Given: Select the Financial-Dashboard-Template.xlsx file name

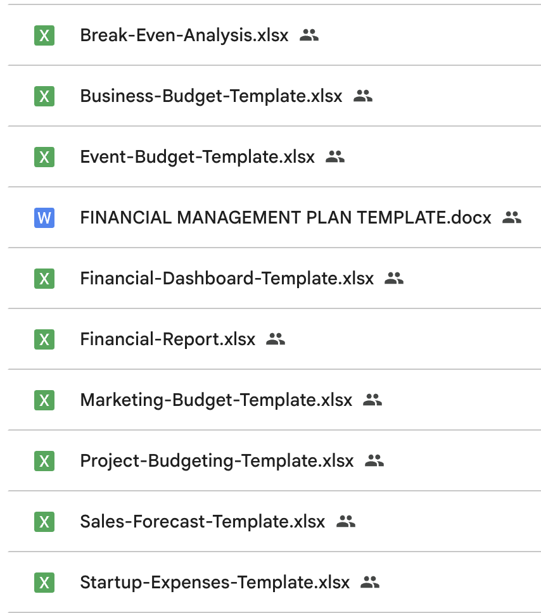Looking at the screenshot, I should pos(227,279).
